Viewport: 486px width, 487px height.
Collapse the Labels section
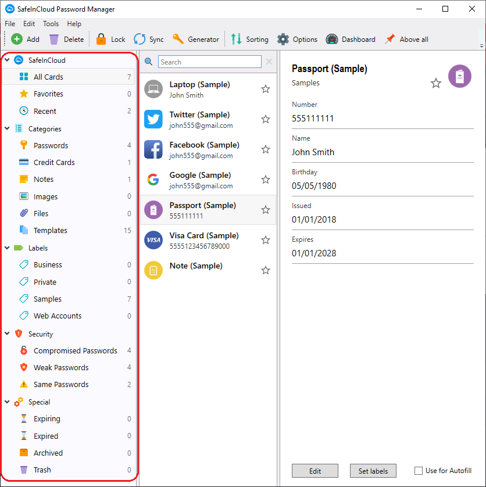click(8, 248)
